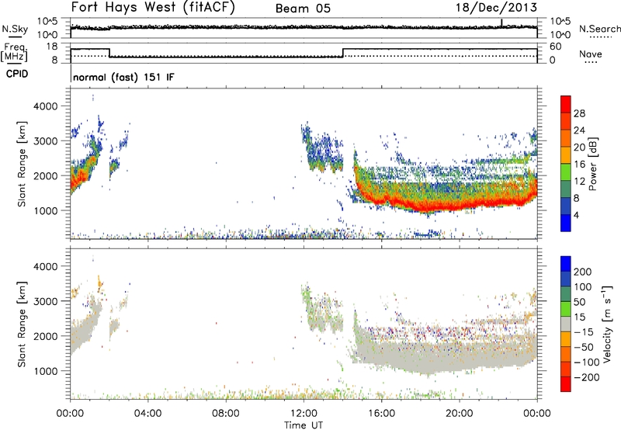Click the 'N.Sky' axis label
The width and height of the screenshot is (621, 430).
tap(15, 29)
